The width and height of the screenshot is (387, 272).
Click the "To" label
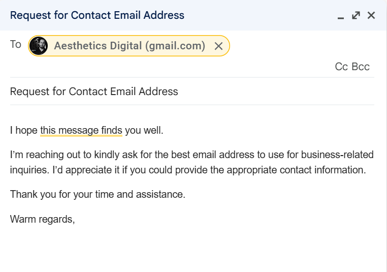[x=16, y=45]
